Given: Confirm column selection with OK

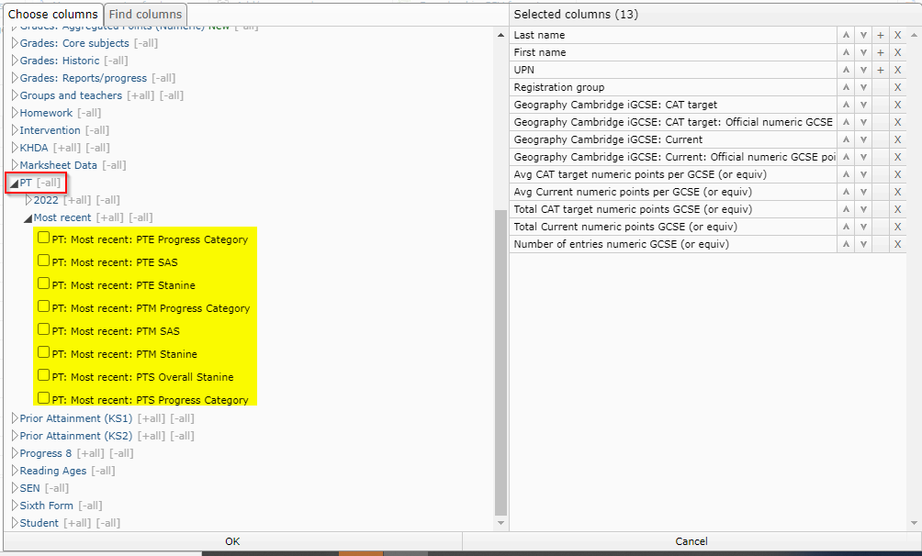Looking at the screenshot, I should 232,541.
